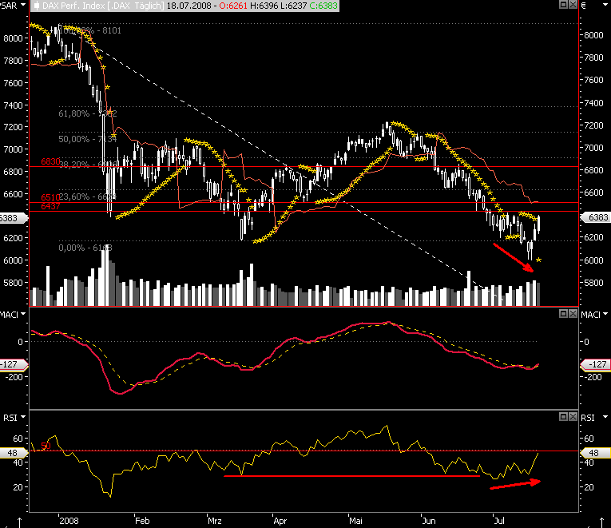Click the red 50 label in RSI panel
This screenshot has height=528, width=611.
[x=46, y=446]
